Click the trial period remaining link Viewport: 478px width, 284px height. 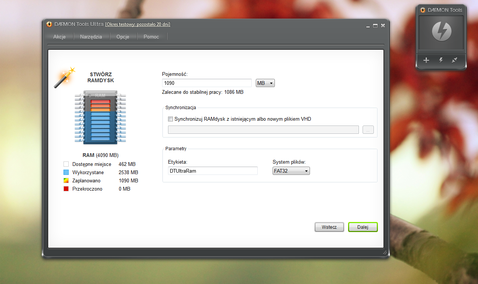coord(138,24)
